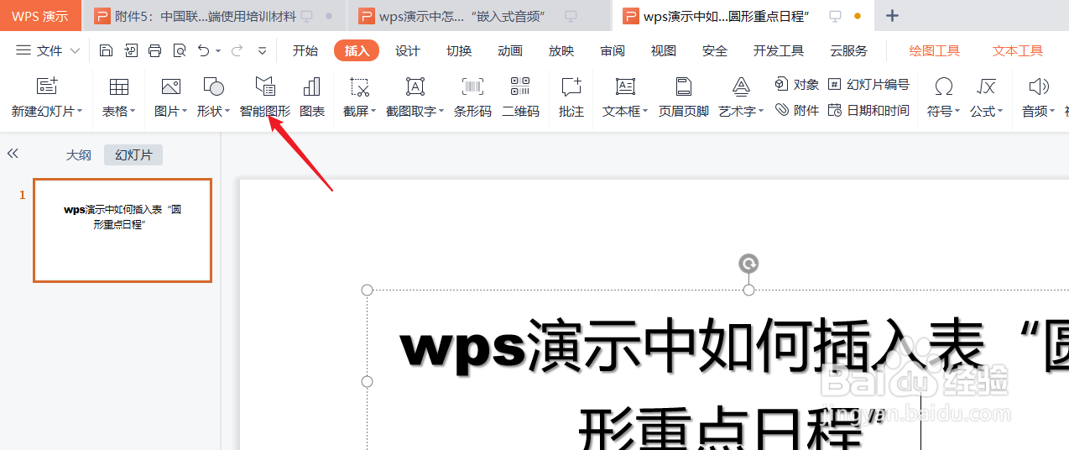The image size is (1069, 450).
Task: Click the Save icon in quick access toolbar
Action: point(106,50)
